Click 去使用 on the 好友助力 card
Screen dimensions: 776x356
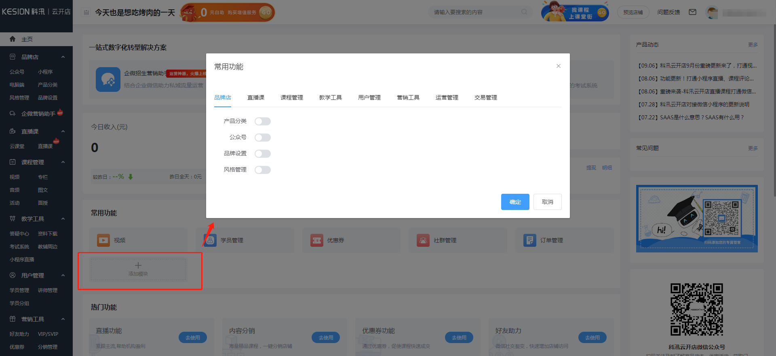[592, 337]
